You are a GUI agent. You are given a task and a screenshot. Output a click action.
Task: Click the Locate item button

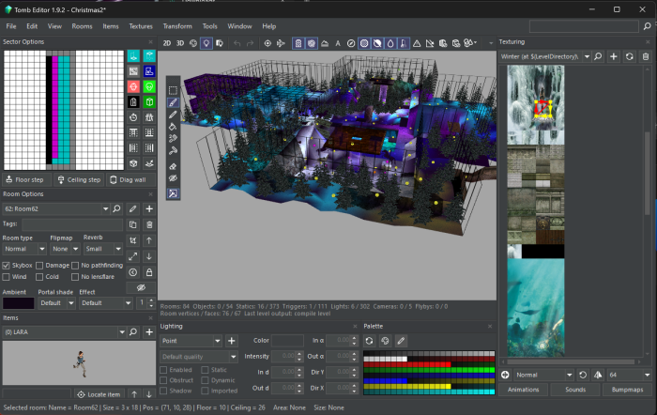(x=99, y=394)
